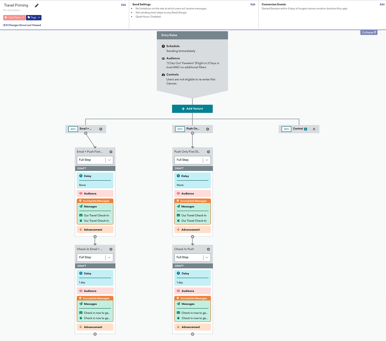Image resolution: width=386 pixels, height=341 pixels.
Task: Edit the Conversion Events section
Action: [382, 5]
